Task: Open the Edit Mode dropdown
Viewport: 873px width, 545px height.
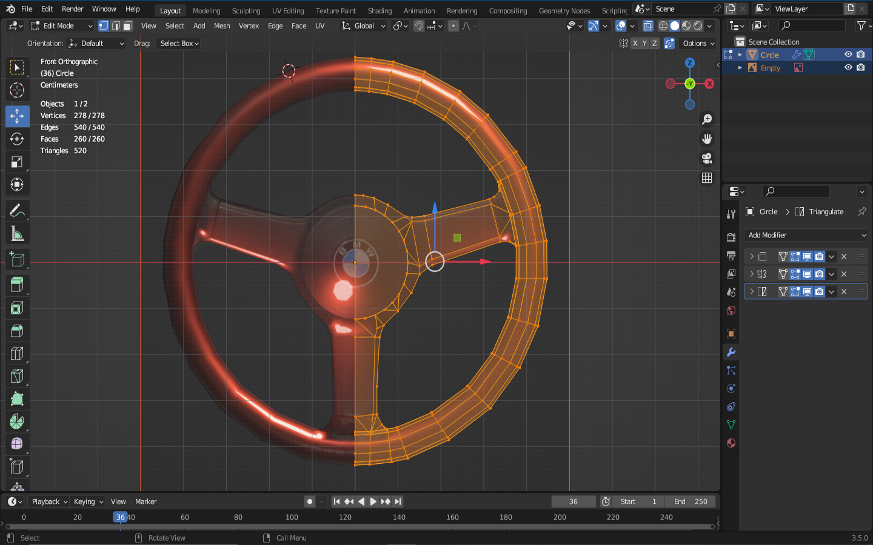Action: [x=62, y=26]
